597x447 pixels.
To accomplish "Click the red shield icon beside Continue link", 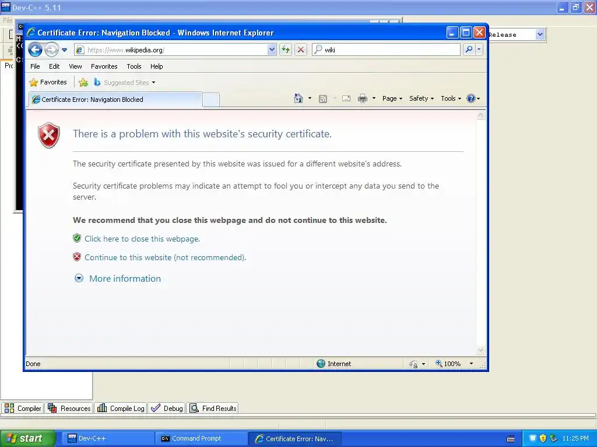I will [x=77, y=257].
